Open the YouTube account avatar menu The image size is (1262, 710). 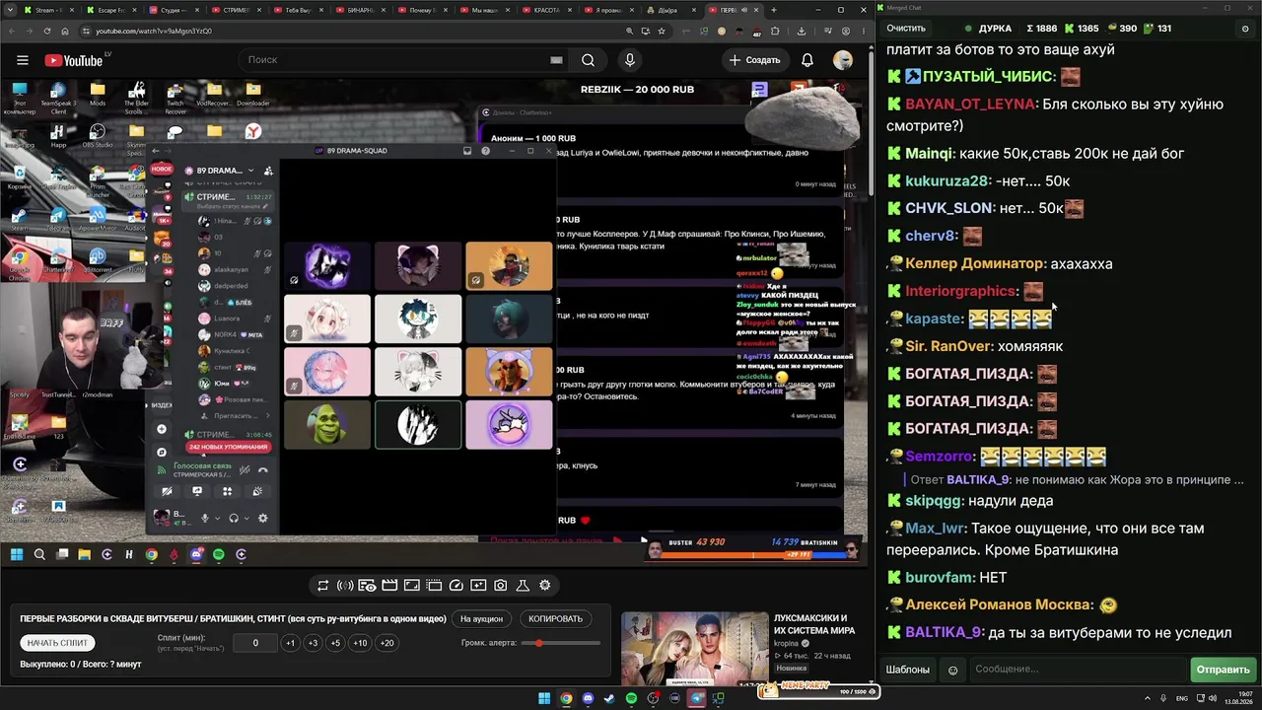click(843, 60)
